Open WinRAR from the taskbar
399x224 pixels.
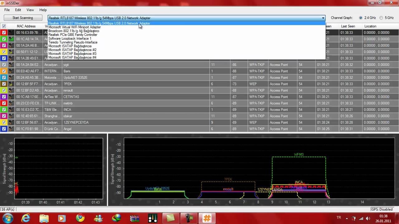click(x=135, y=218)
